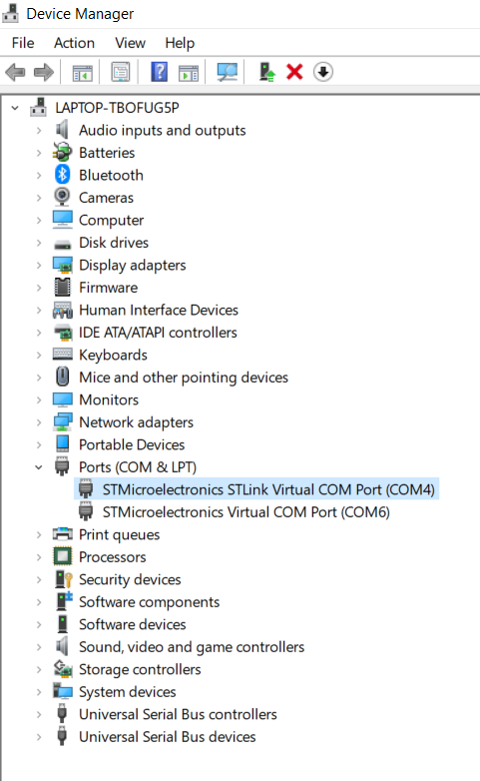This screenshot has width=480, height=781.
Task: Click the Disable device down-arrow icon
Action: tap(323, 72)
